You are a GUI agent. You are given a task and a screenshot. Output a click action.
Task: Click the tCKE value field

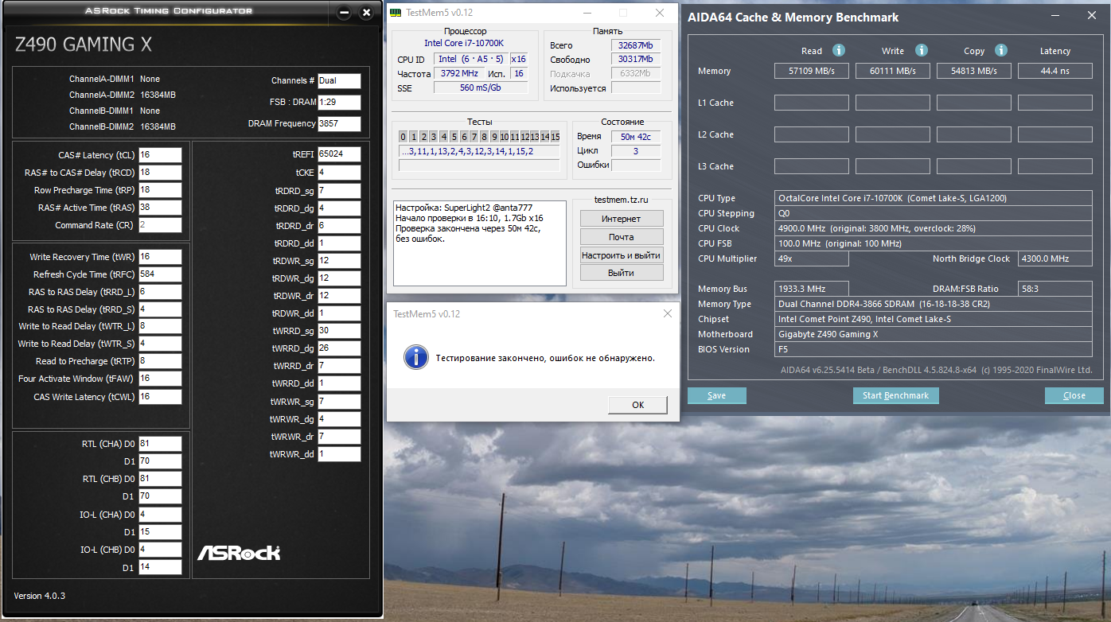(x=339, y=173)
